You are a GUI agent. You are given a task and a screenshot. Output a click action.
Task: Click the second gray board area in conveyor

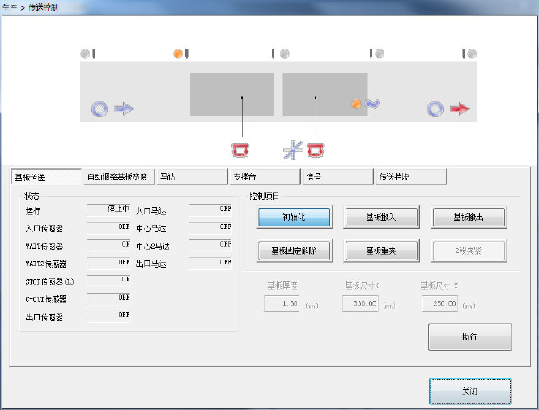coord(325,95)
